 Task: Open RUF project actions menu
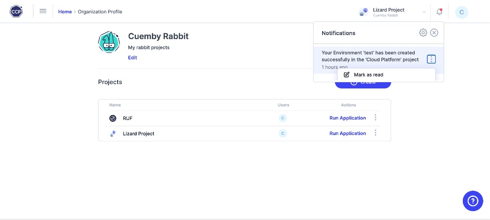[376, 118]
